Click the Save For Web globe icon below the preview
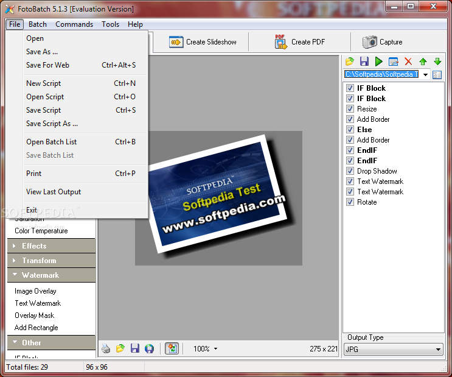452x377 pixels. (x=149, y=349)
